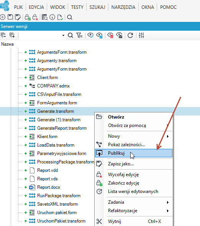Expand the Zadania submenu
Screen dimensions: 200x226
tap(134, 202)
